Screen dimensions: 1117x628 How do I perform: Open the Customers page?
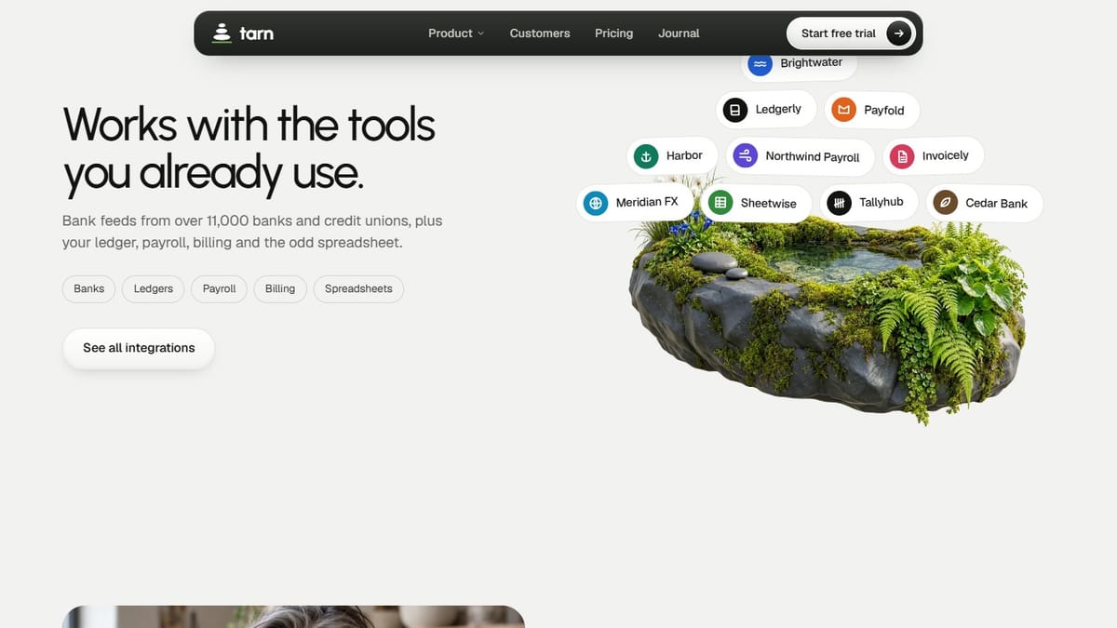pyautogui.click(x=540, y=33)
